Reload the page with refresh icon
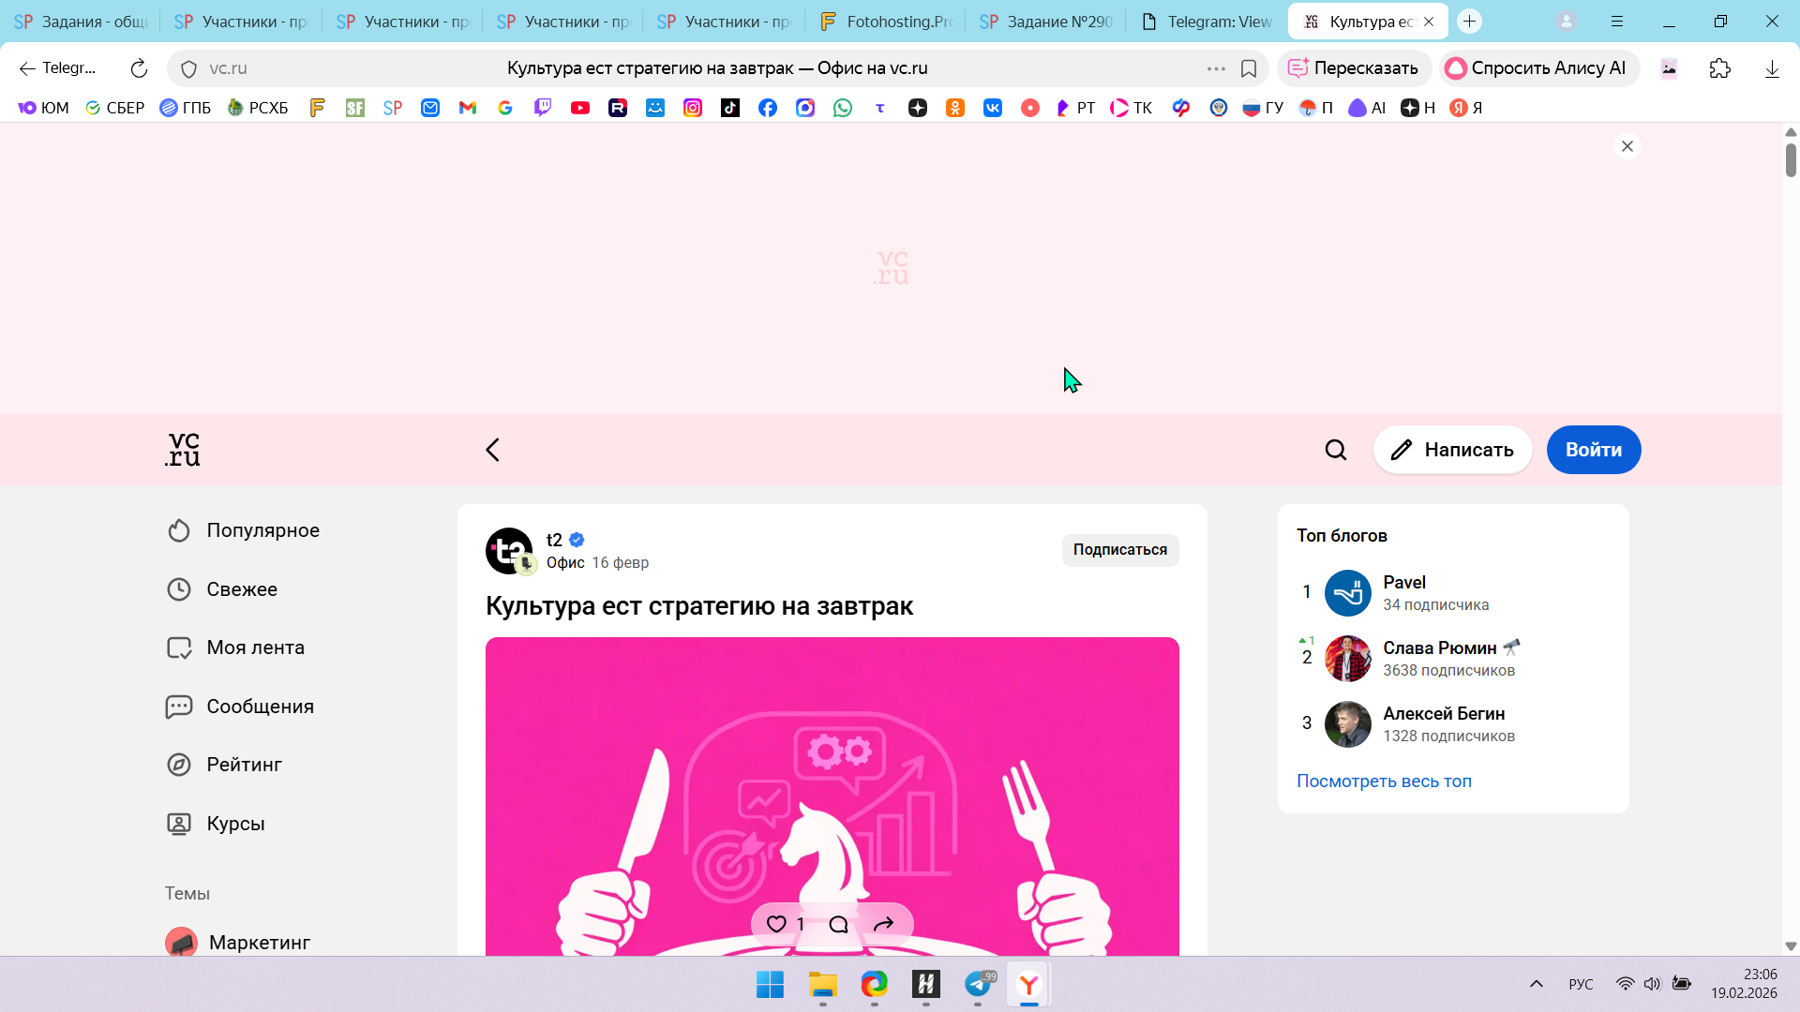 pyautogui.click(x=139, y=68)
